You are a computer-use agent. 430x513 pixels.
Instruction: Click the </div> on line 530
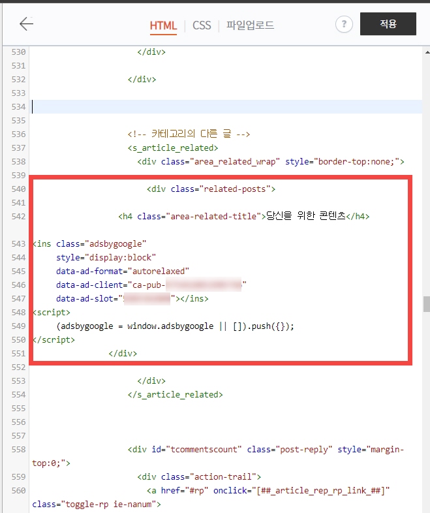point(151,52)
